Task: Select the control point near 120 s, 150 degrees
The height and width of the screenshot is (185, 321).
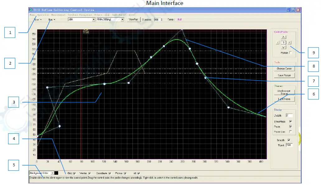Action: point(105,84)
